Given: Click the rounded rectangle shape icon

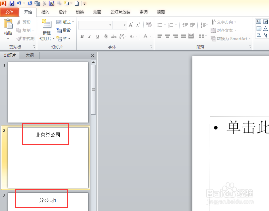Looking at the screenshot, I should click(x=258, y=28).
